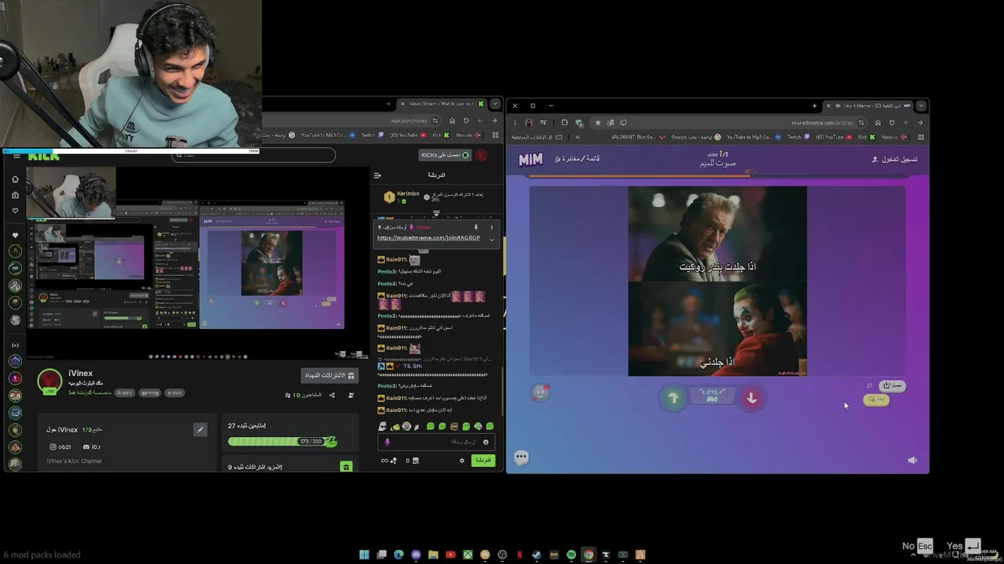Click the get KICKs button
Screen dimensions: 1004x564
pos(445,155)
